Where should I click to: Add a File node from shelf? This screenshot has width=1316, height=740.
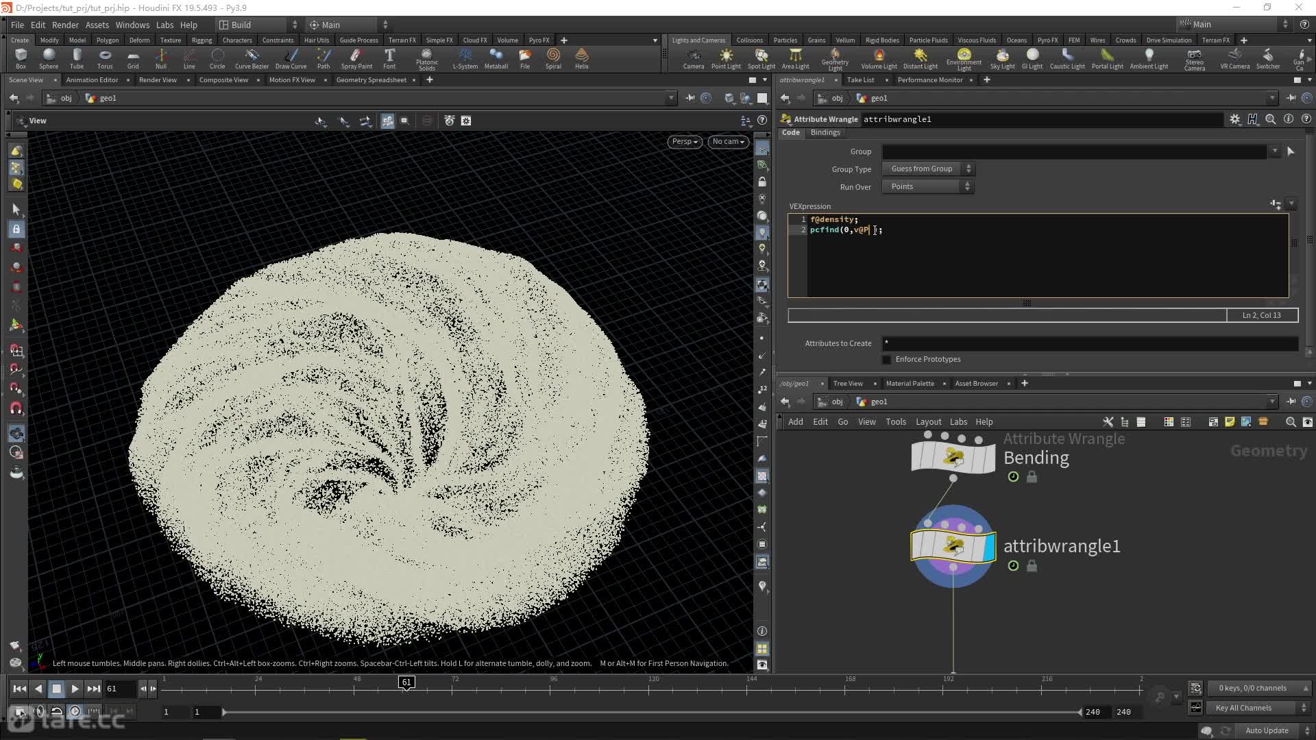pyautogui.click(x=525, y=58)
